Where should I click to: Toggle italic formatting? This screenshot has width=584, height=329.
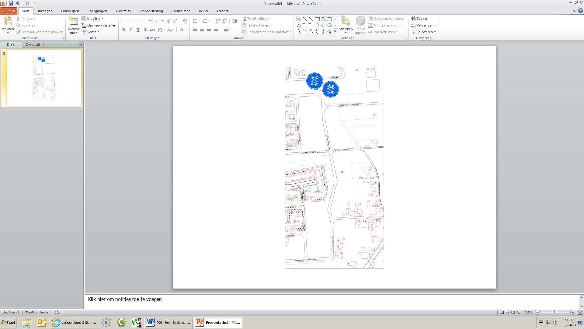point(131,30)
